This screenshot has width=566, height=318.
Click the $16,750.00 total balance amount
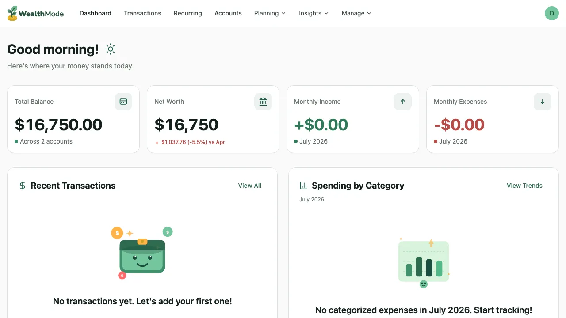[x=58, y=125]
